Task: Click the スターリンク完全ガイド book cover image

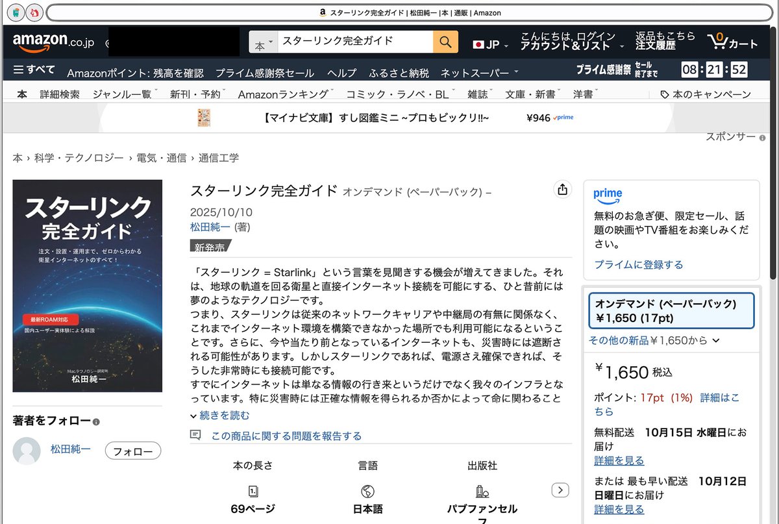Action: [x=88, y=286]
